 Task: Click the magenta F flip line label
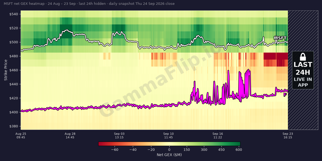point(285,94)
